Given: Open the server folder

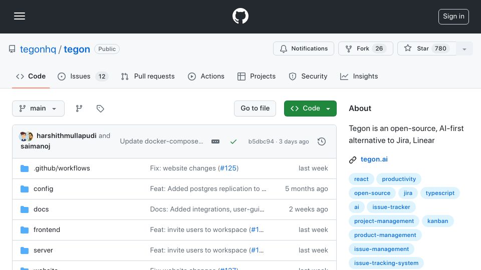Looking at the screenshot, I should [x=43, y=250].
